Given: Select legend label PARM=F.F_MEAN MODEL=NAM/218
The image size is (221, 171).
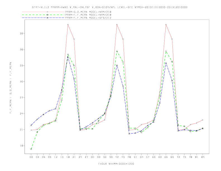Looking at the screenshot, I should pos(88,15).
